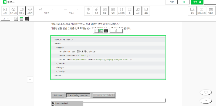Add a new component with plus button
216x106 pixels.
(x=30, y=79)
